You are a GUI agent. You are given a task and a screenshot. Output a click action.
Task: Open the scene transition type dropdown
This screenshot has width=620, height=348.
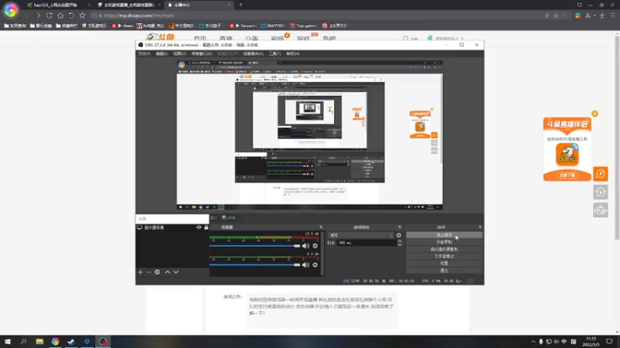[x=361, y=235]
